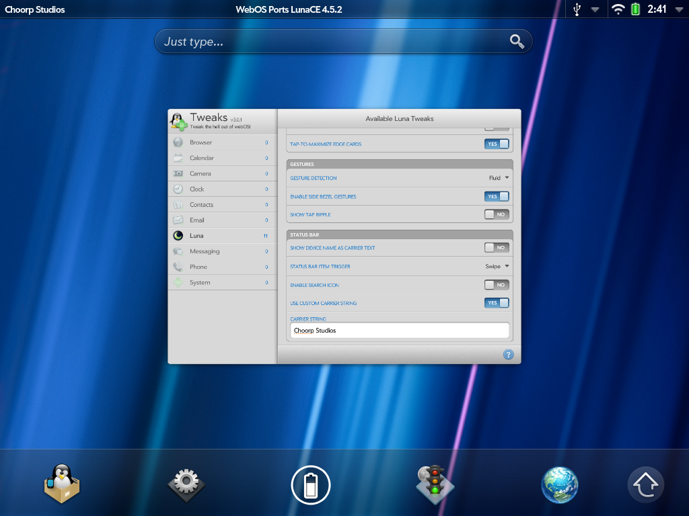Open the clock system menu at 2:41
The width and height of the screenshot is (689, 516).
click(657, 9)
